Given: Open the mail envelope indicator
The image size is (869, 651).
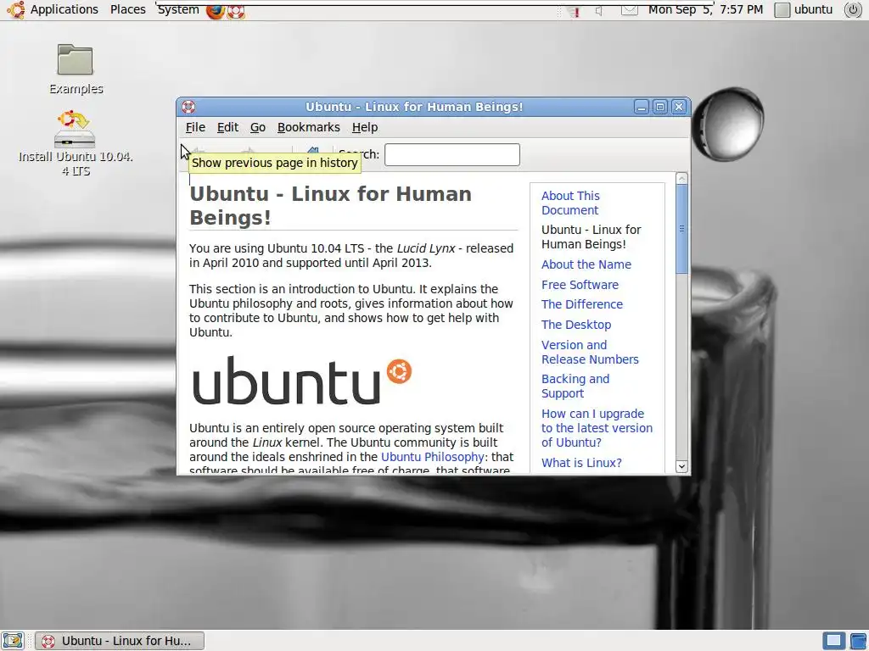Looking at the screenshot, I should click(x=629, y=9).
